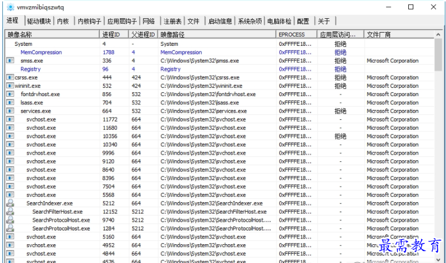Click Microsoft Corporation in smss.exe row
The width and height of the screenshot is (446, 263).
point(392,60)
